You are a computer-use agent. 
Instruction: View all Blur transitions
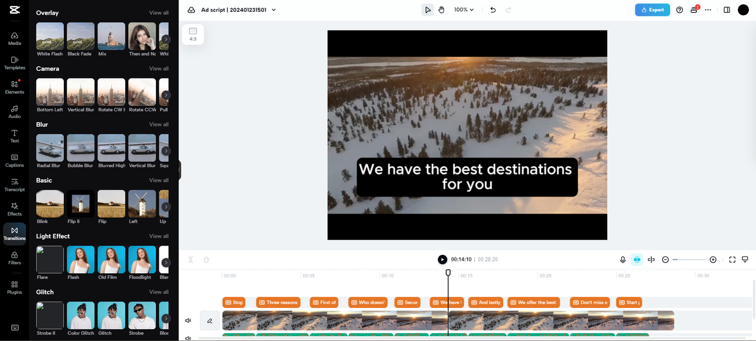[158, 124]
